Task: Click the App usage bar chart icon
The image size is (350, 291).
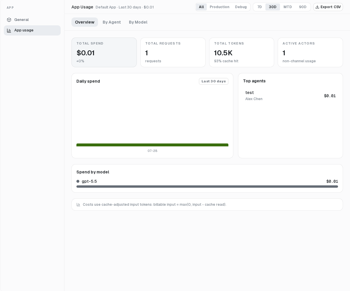Action: (9, 30)
